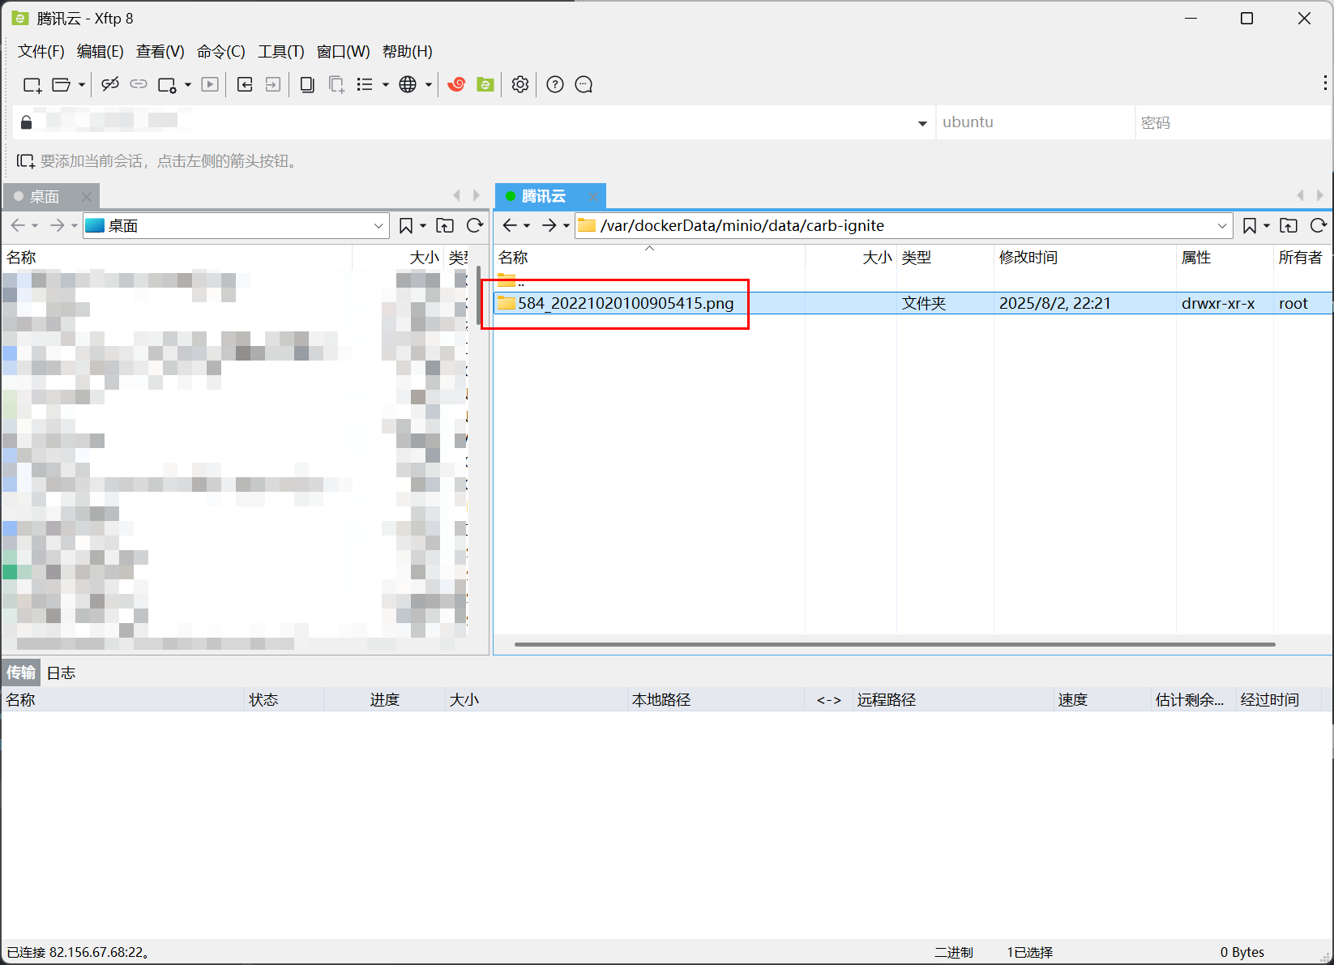
Task: Click the globe icon in the toolbar
Action: point(408,84)
